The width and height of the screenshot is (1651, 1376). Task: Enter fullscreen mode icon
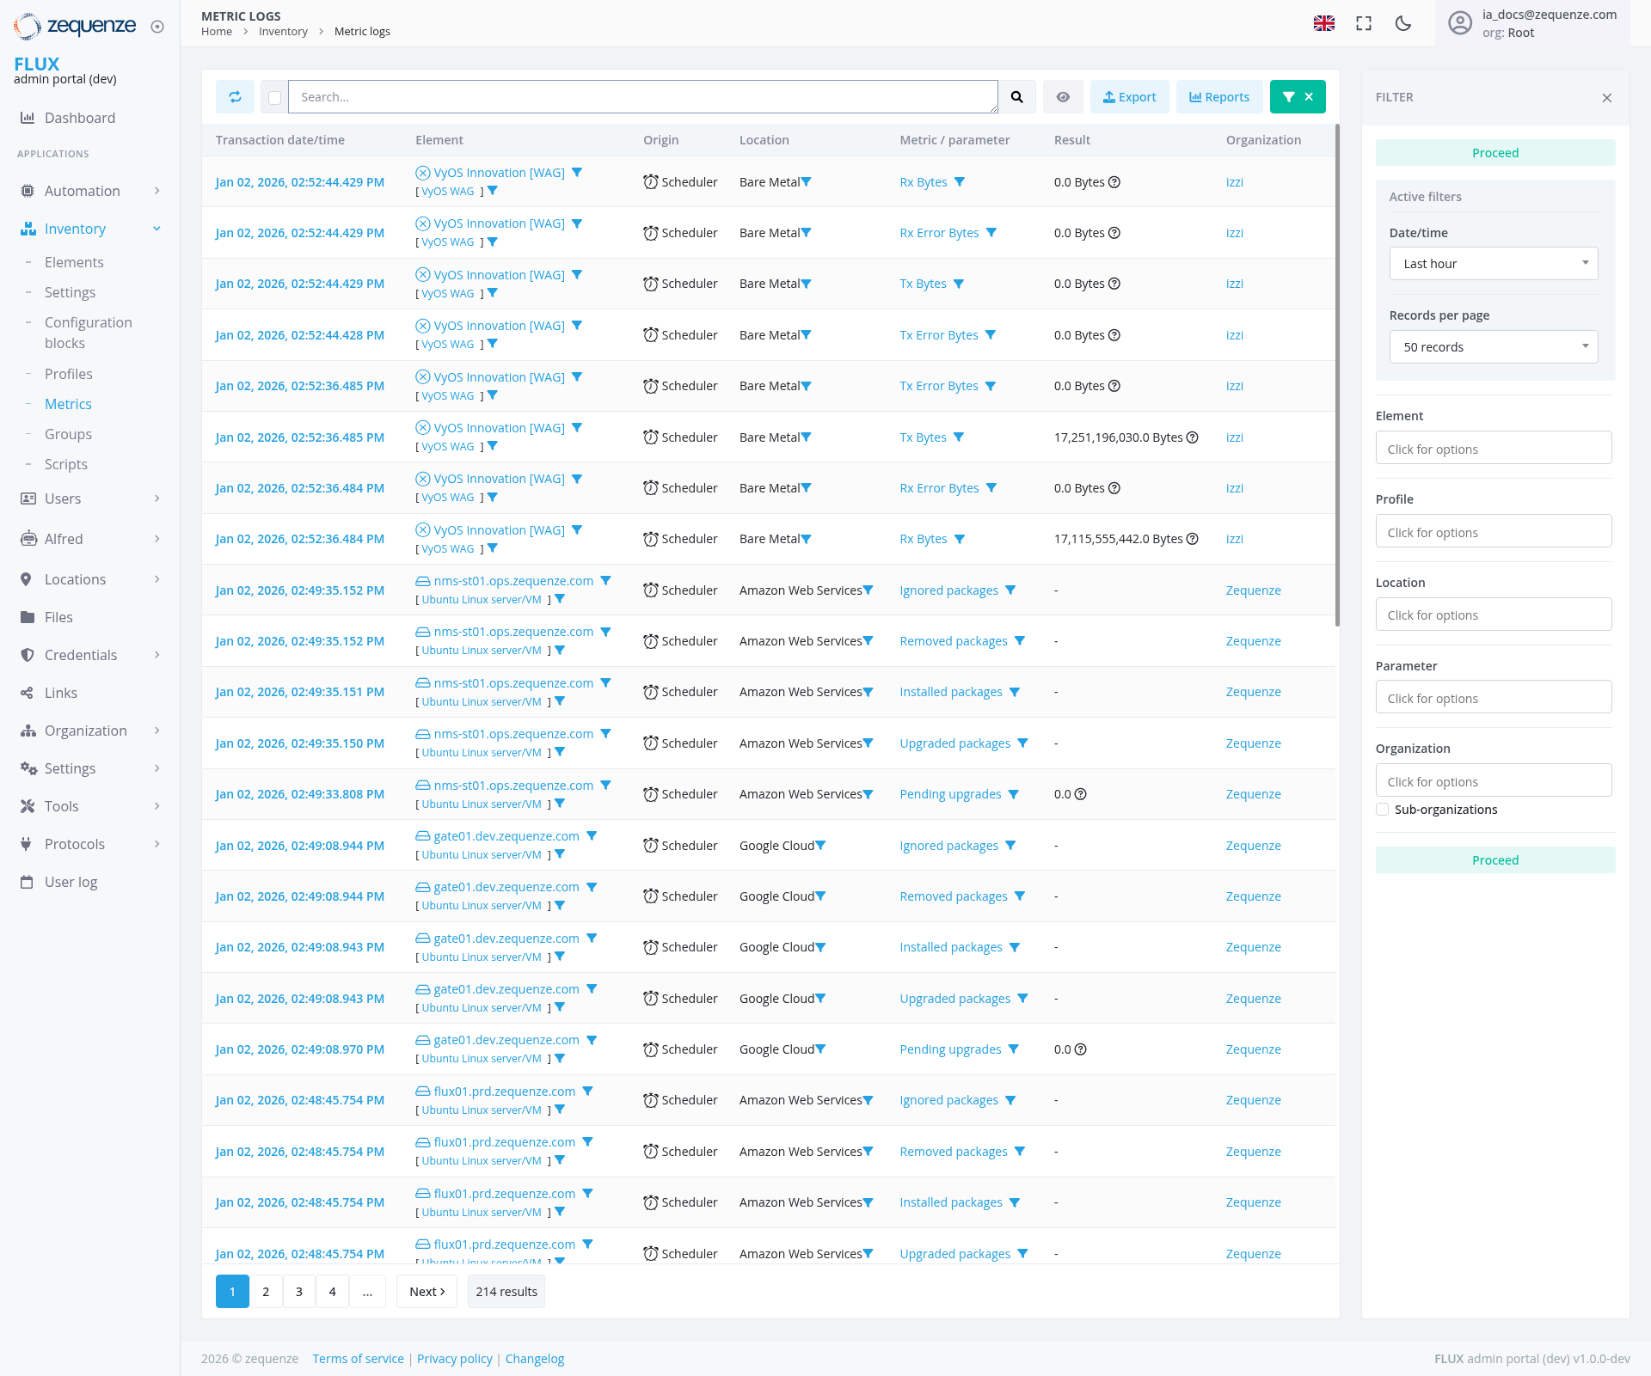tap(1364, 23)
